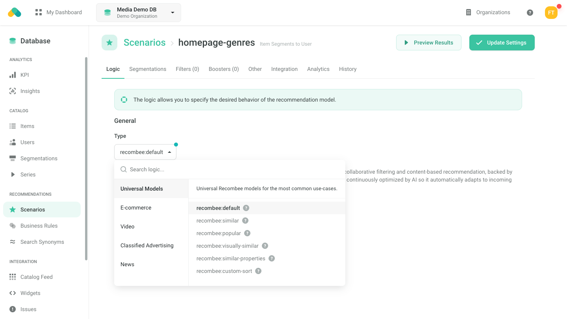The width and height of the screenshot is (567, 319).
Task: Click the lifebuoy icon in info banner
Action: pos(124,100)
